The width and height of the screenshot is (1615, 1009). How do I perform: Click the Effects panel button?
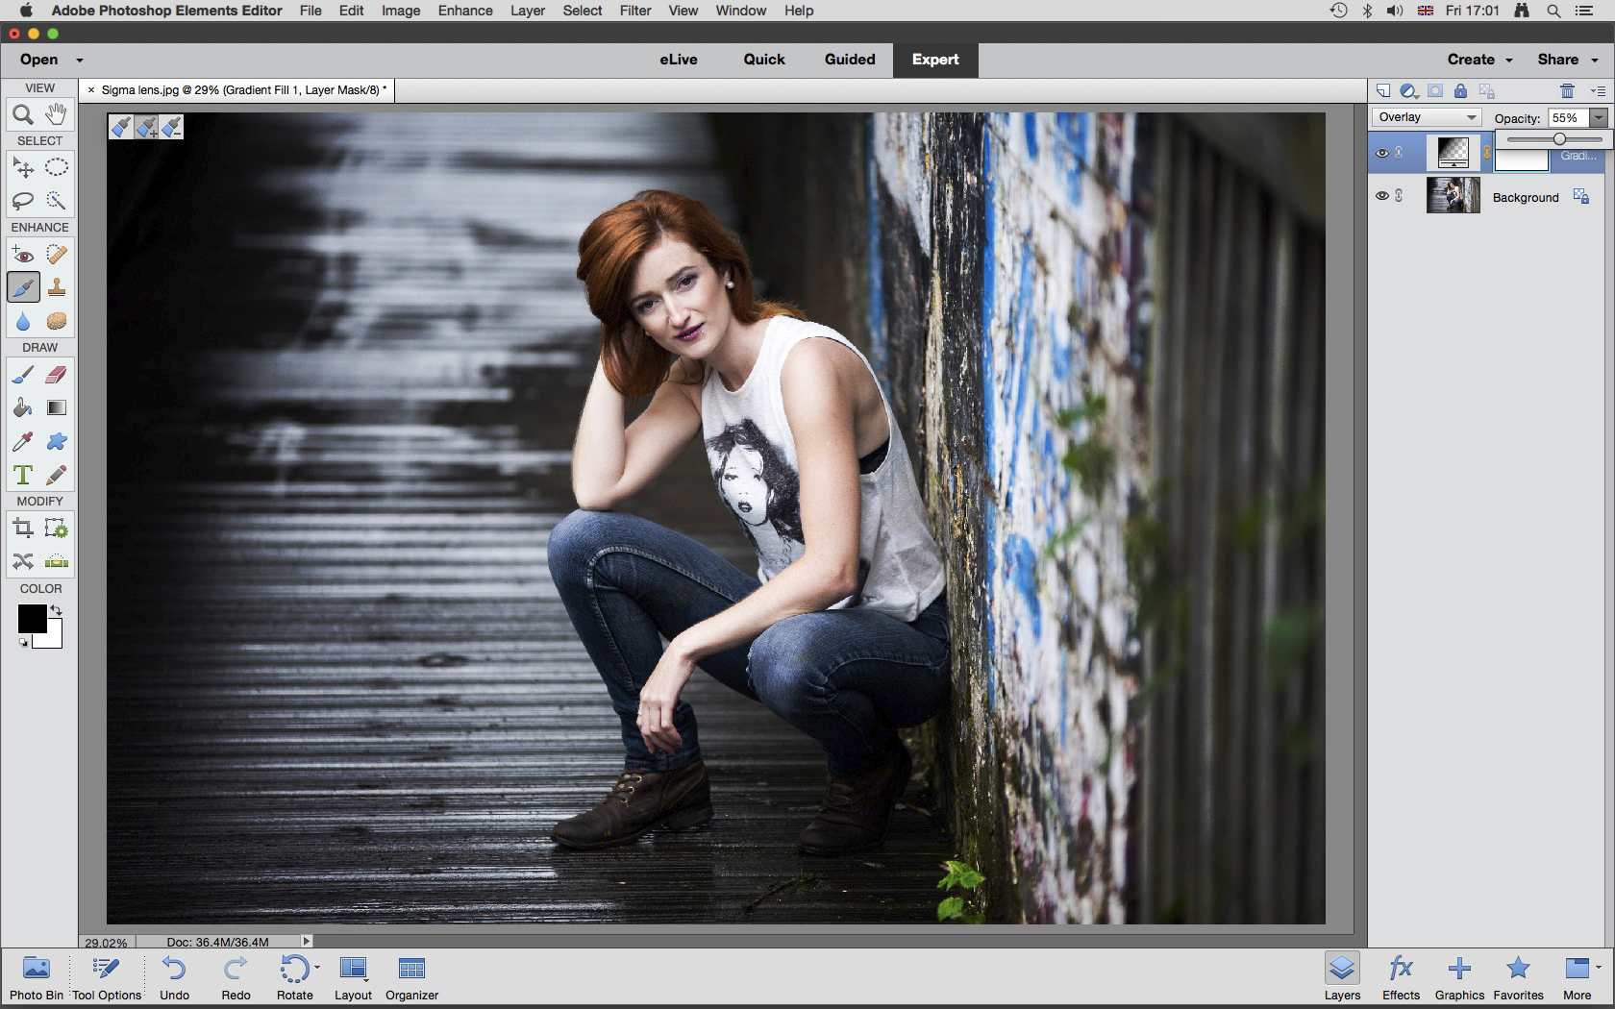(1401, 978)
